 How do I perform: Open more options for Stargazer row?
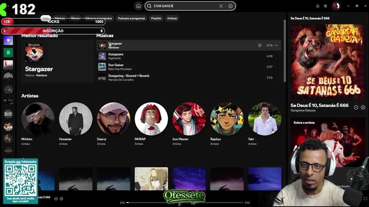[276, 45]
